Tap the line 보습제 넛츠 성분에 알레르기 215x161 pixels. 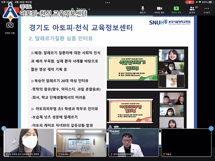[x=54, y=117]
